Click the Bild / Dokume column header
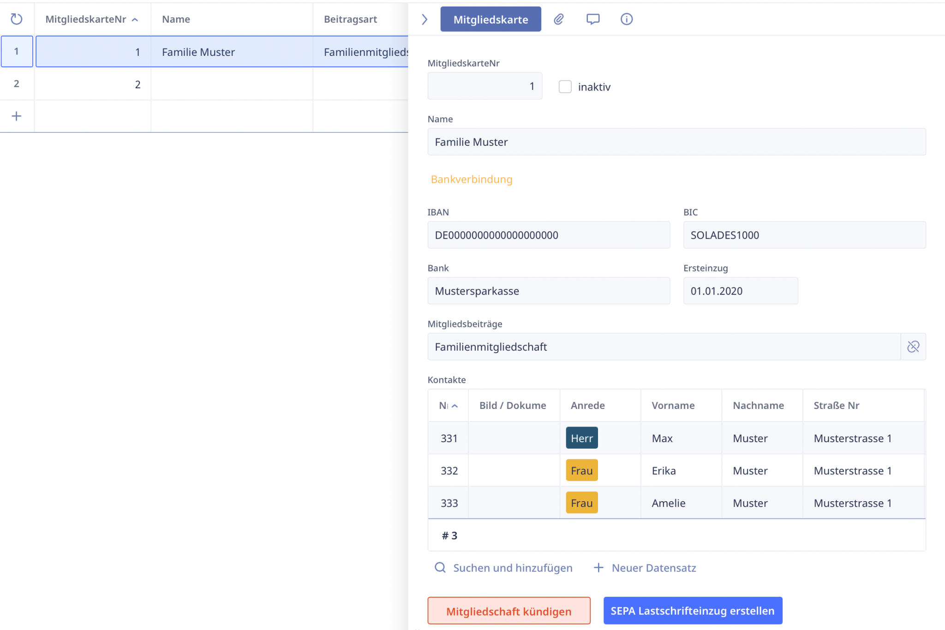945x630 pixels. point(514,405)
